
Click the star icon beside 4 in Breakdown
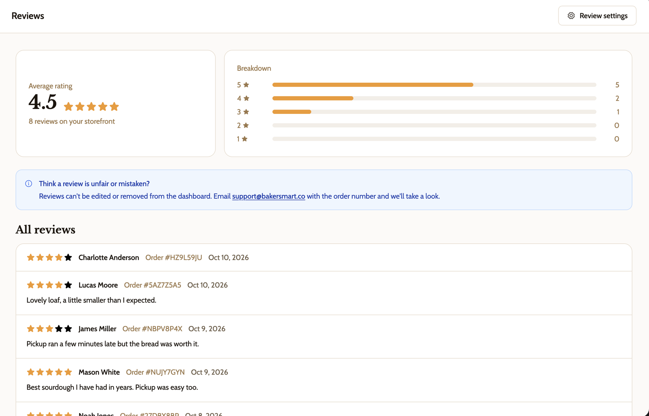[246, 98]
